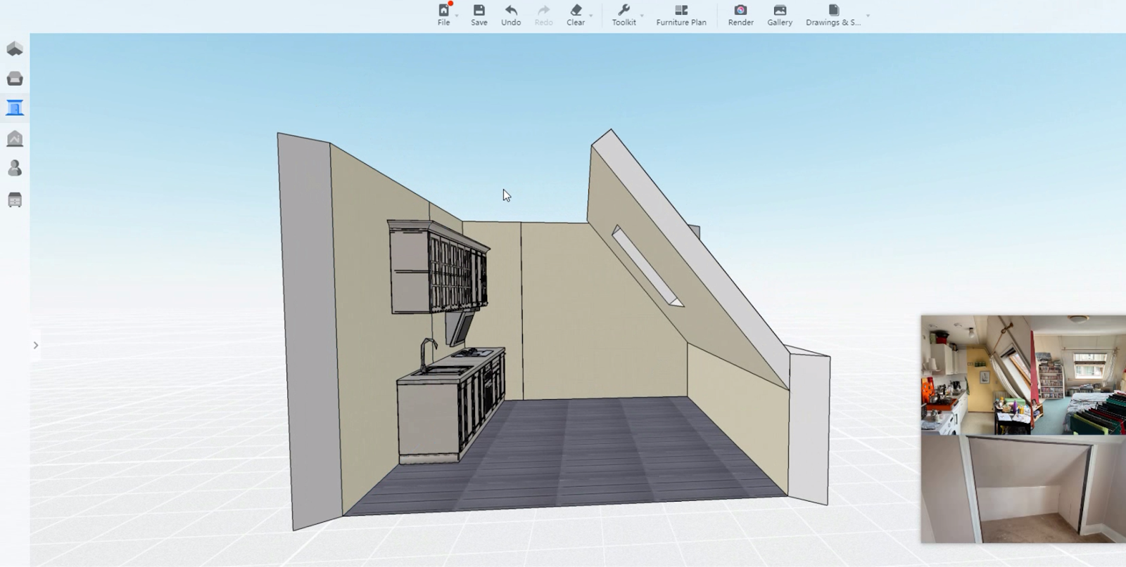Viewport: 1126px width, 567px height.
Task: Click the reference photo thumbnail overlay
Action: (1023, 429)
